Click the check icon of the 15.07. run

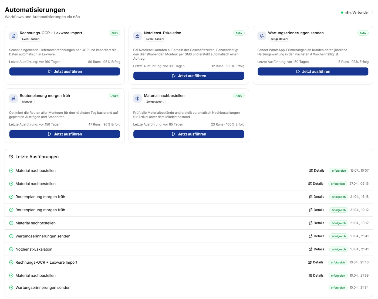(11, 171)
